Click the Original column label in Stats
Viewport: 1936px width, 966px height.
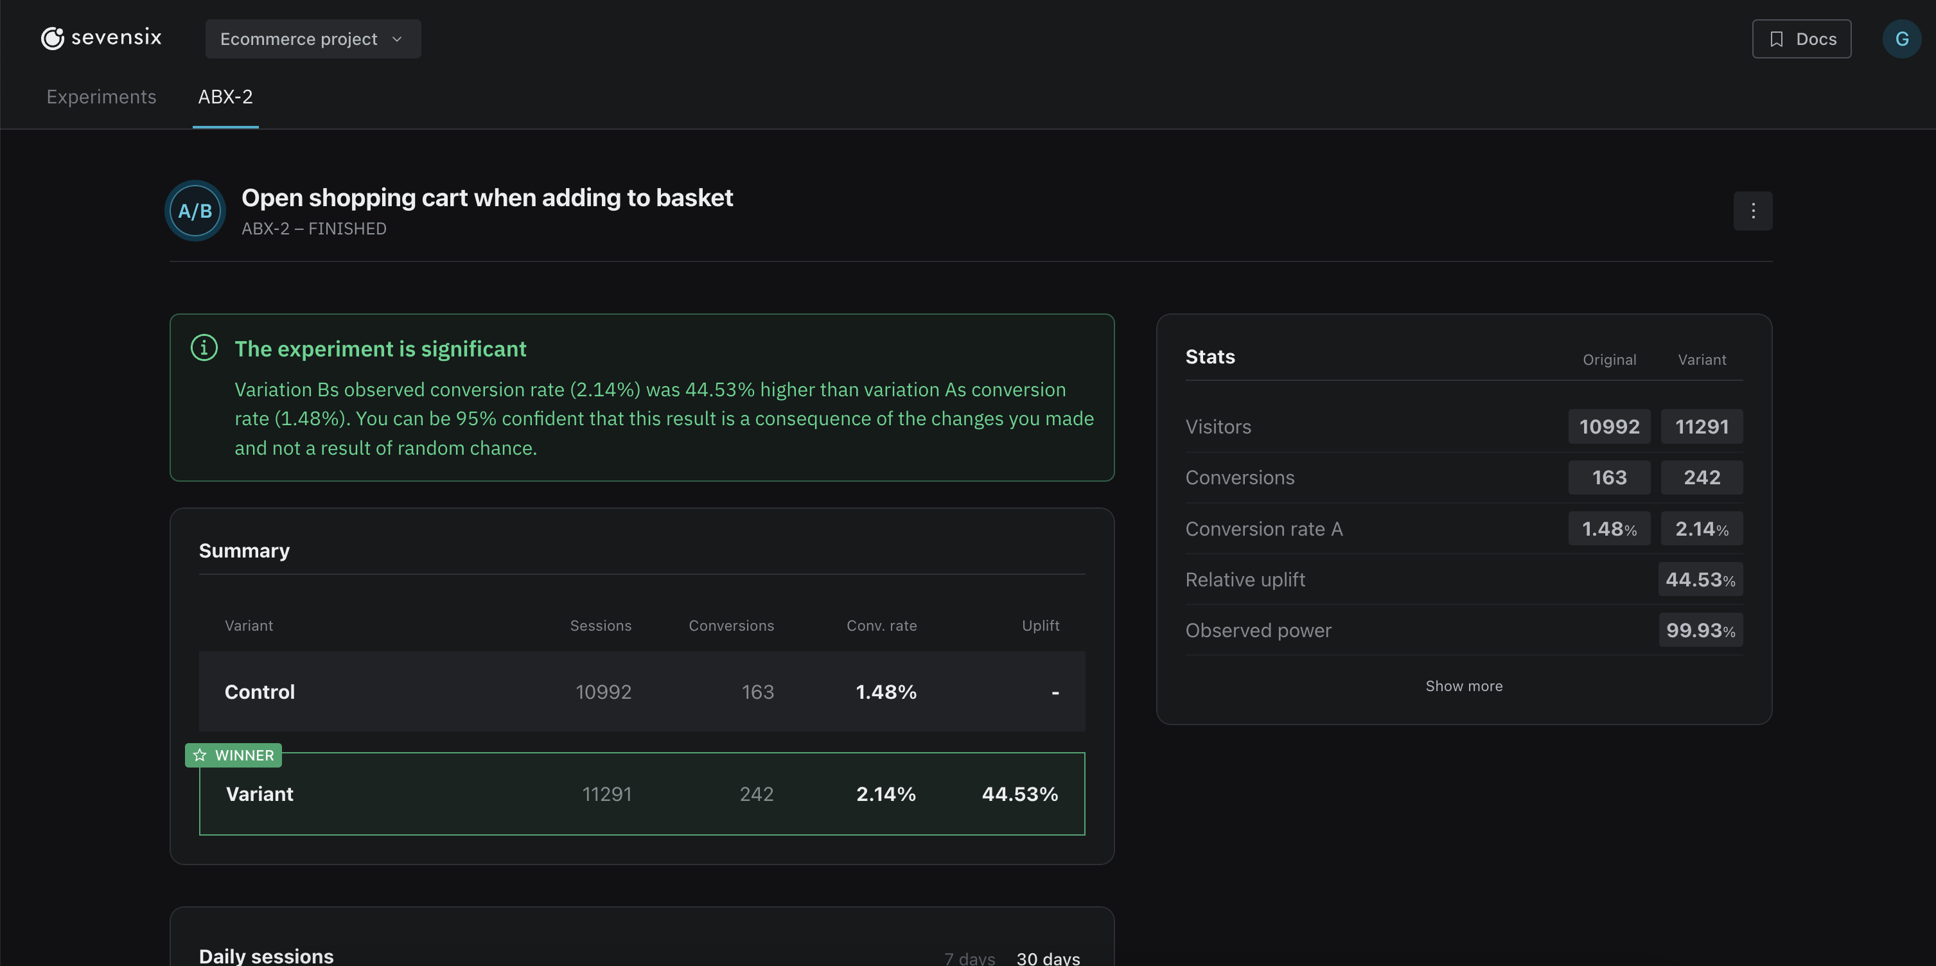(1609, 359)
